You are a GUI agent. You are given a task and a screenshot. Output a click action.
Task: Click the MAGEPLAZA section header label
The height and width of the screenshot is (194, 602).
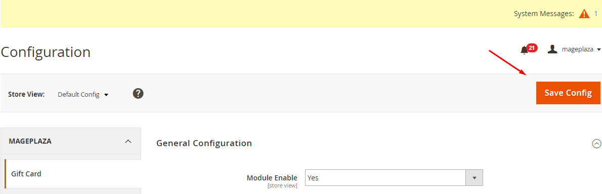tap(30, 141)
